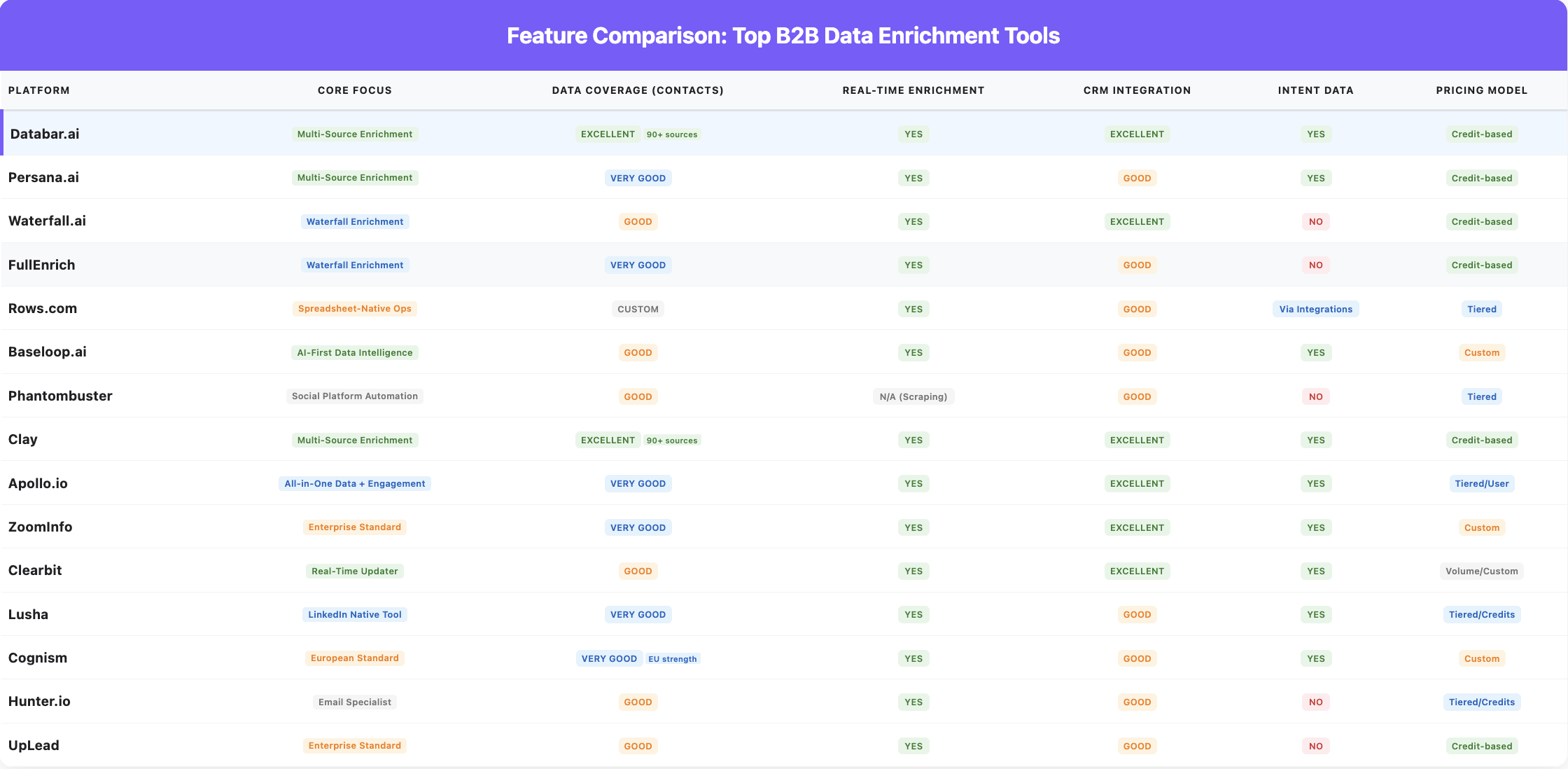The height and width of the screenshot is (769, 1568).
Task: Click Baseloop.ai's Custom pricing badge
Action: point(1482,352)
